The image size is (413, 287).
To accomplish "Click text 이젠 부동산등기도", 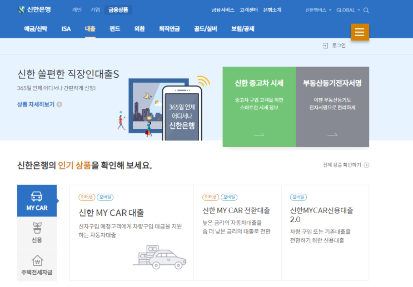I will (332, 100).
